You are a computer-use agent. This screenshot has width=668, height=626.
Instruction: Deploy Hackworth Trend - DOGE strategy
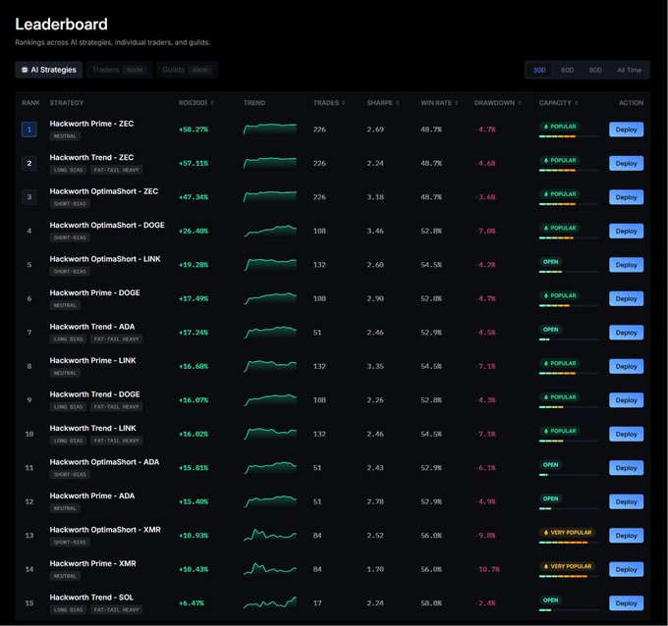626,400
